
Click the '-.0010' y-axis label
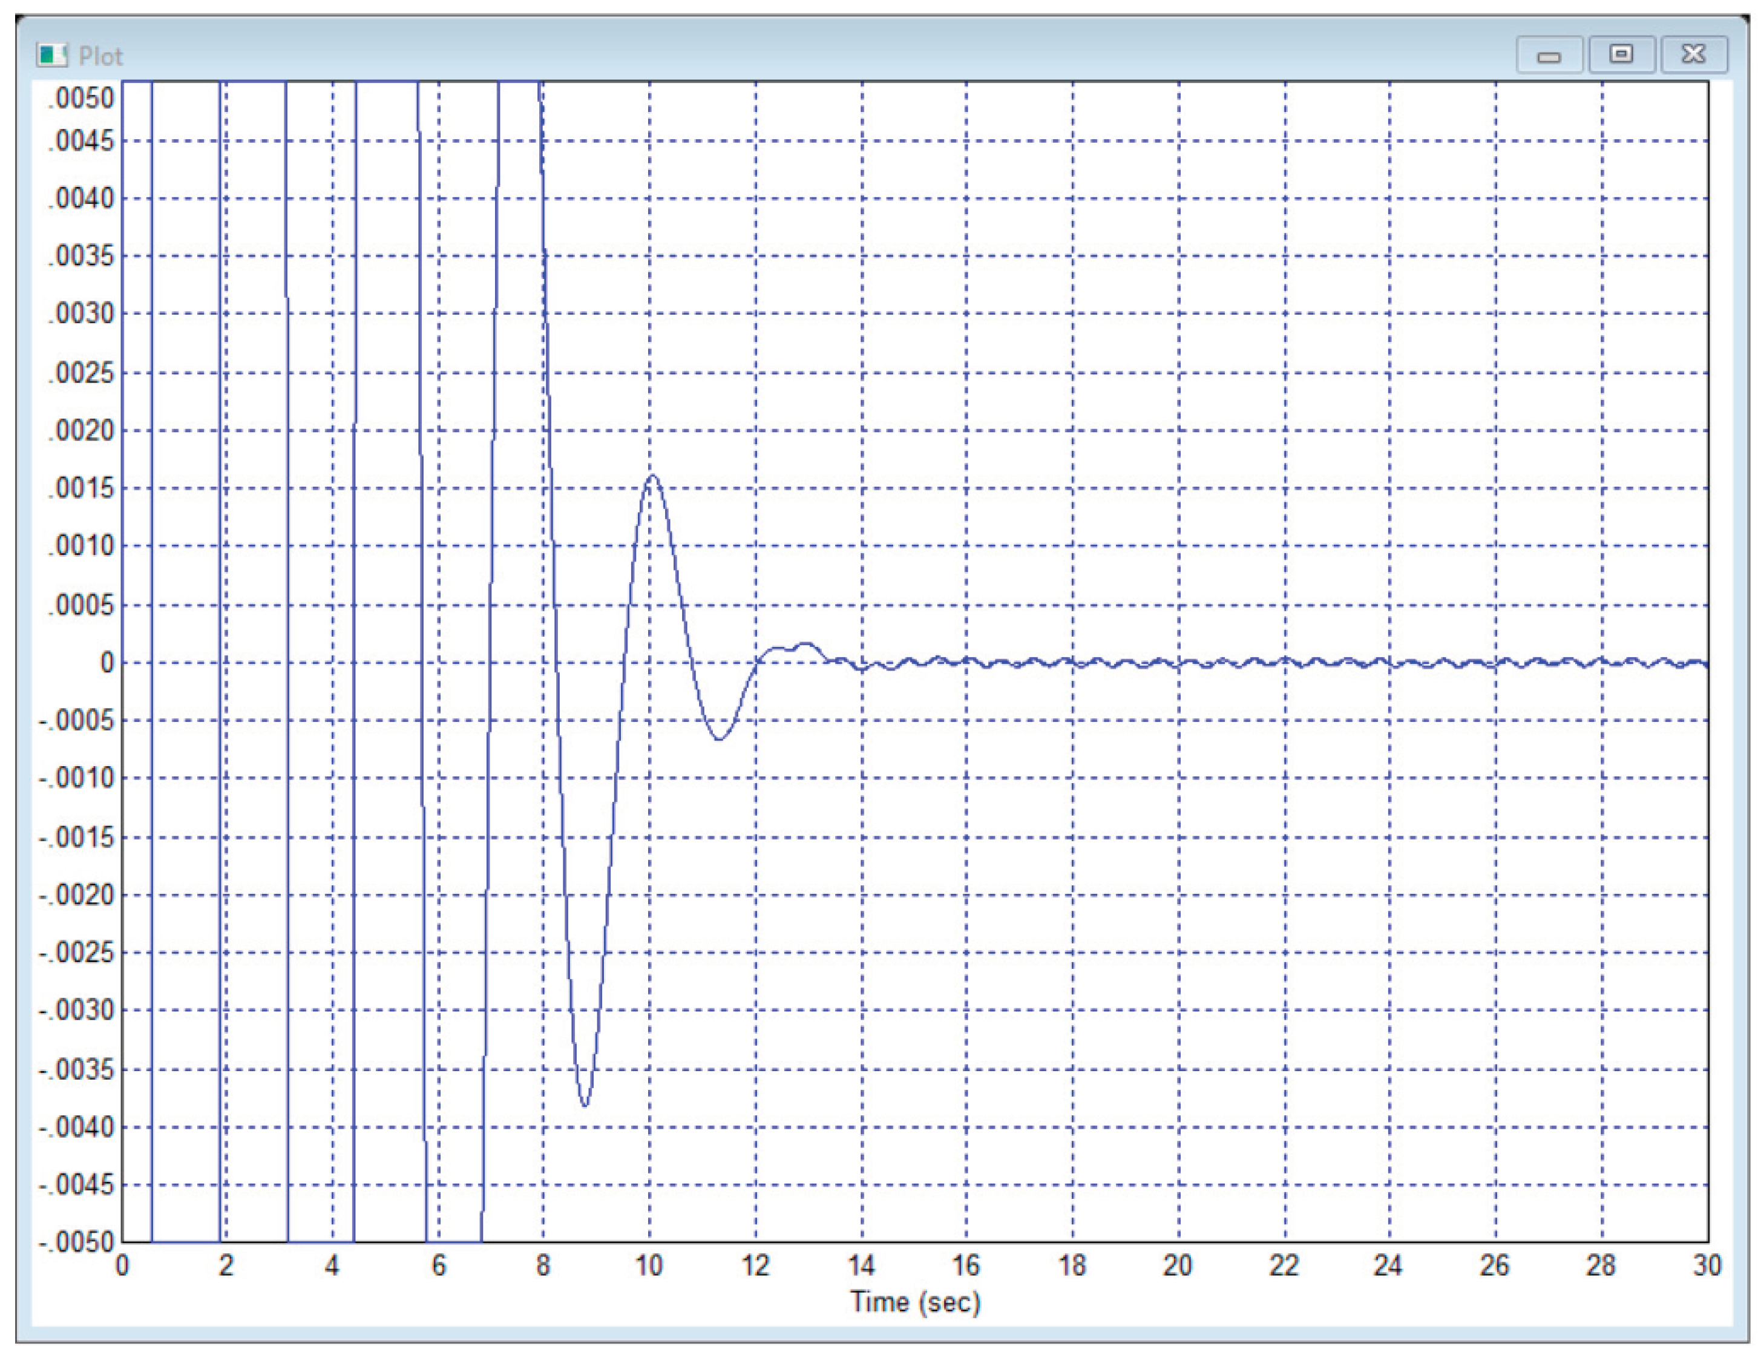(77, 778)
